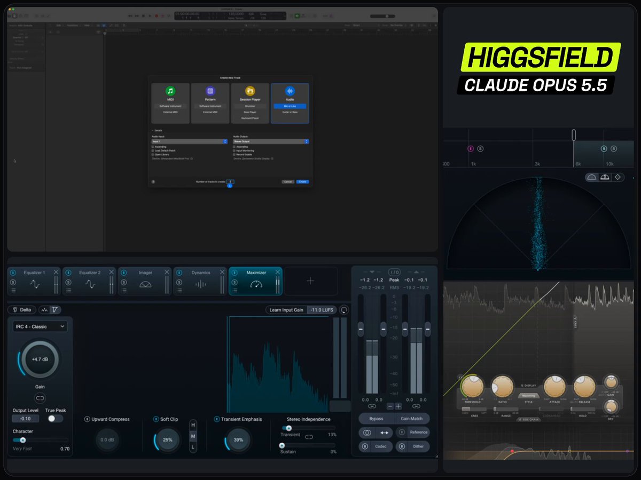Click the Dither button
Screen dimensions: 641x480
[x=412, y=446]
